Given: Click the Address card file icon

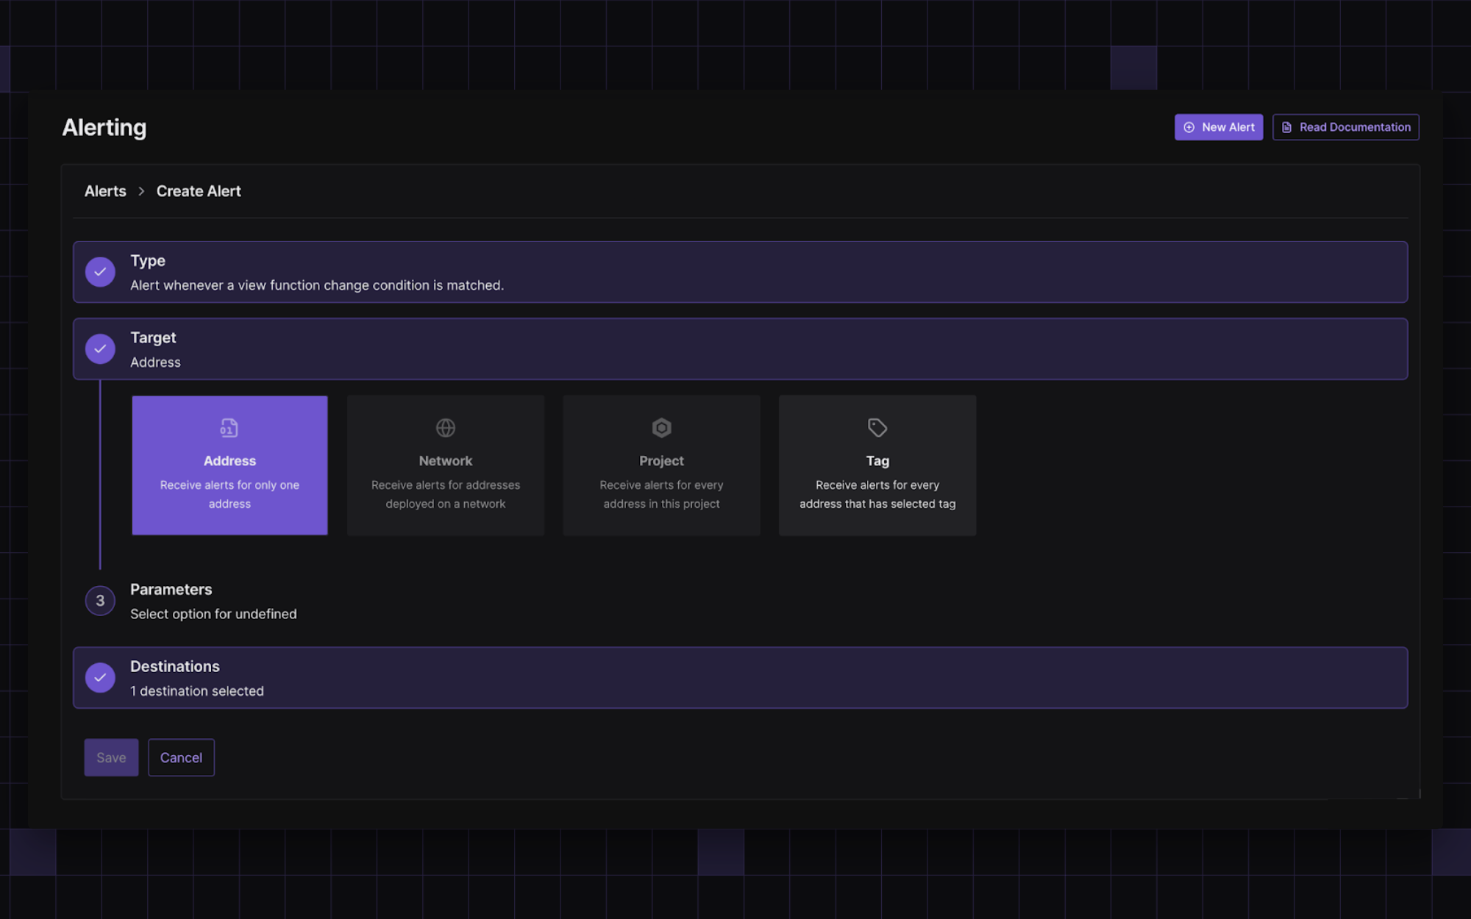Looking at the screenshot, I should pos(229,428).
